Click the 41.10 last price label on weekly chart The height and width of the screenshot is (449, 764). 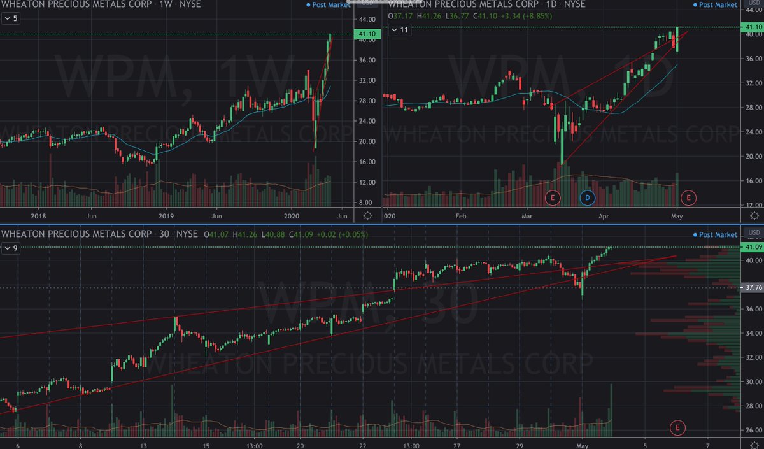pyautogui.click(x=368, y=34)
